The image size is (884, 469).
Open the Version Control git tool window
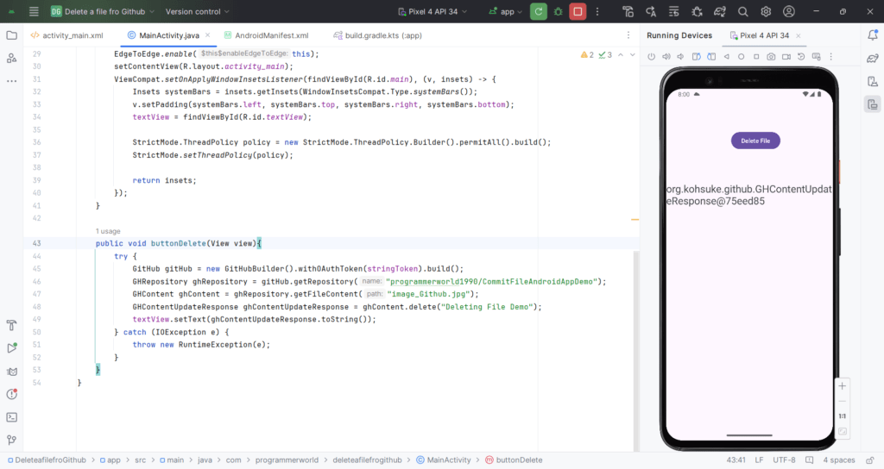pyautogui.click(x=11, y=440)
